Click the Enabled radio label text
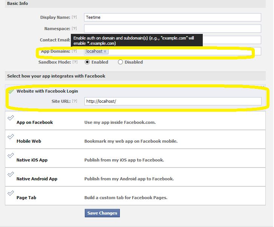Viewport: 274px width, 227px height. pos(100,62)
